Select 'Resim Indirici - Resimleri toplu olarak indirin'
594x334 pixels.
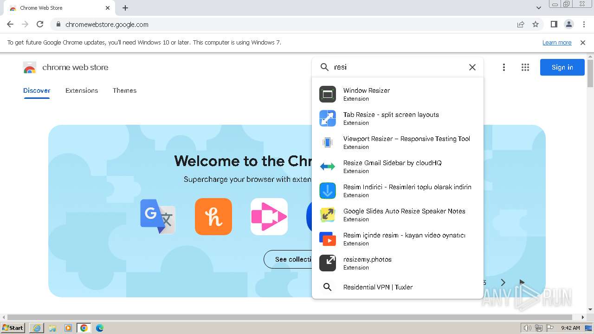(398, 191)
